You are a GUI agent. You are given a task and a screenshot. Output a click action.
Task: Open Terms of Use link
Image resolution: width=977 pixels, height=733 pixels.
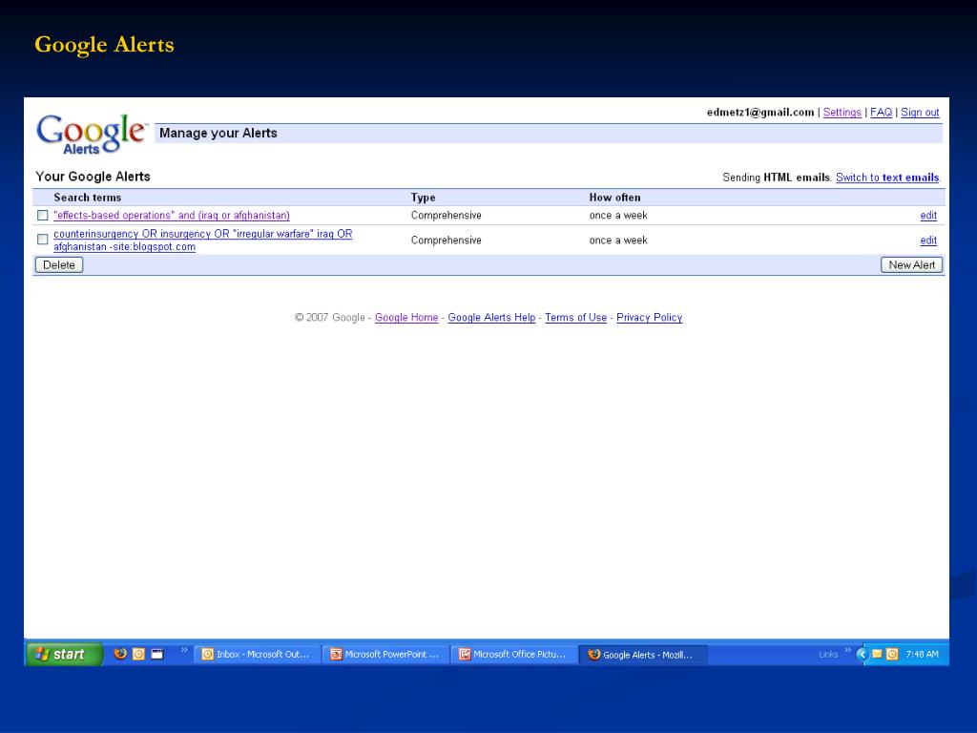pos(575,317)
